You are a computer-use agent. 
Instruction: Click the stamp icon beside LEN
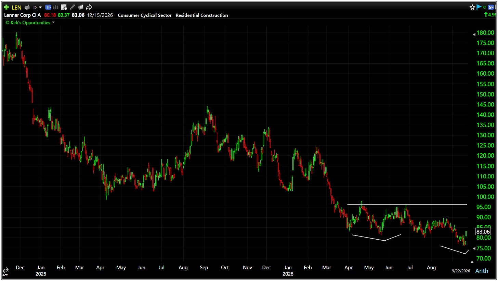point(27,7)
